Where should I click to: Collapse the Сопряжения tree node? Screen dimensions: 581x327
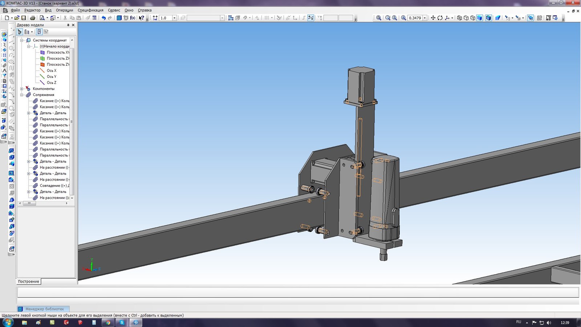point(22,95)
